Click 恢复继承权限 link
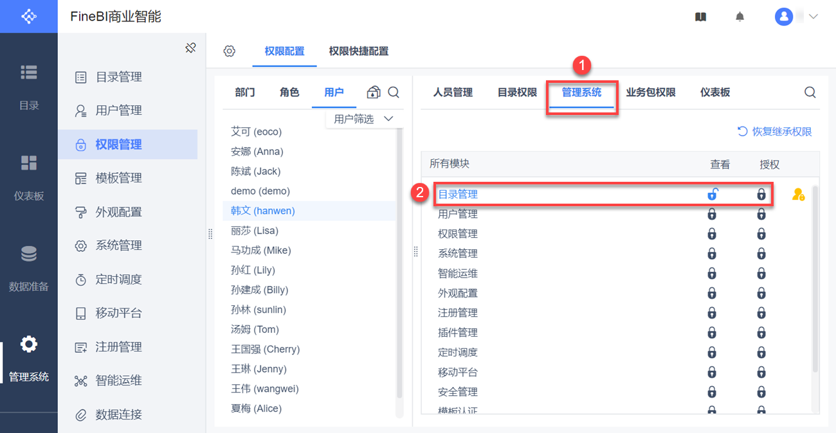The image size is (836, 433). tap(775, 132)
